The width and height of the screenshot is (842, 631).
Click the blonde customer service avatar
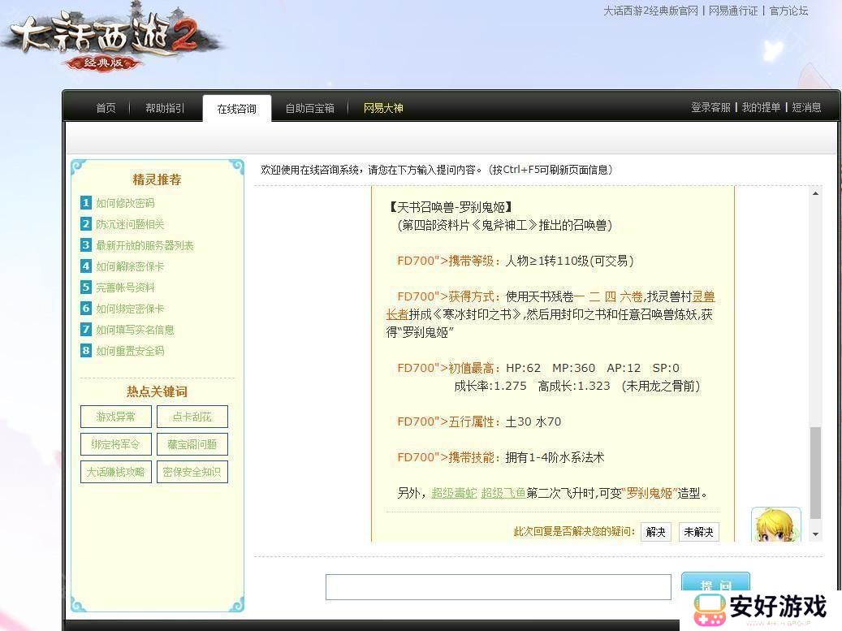(x=775, y=525)
